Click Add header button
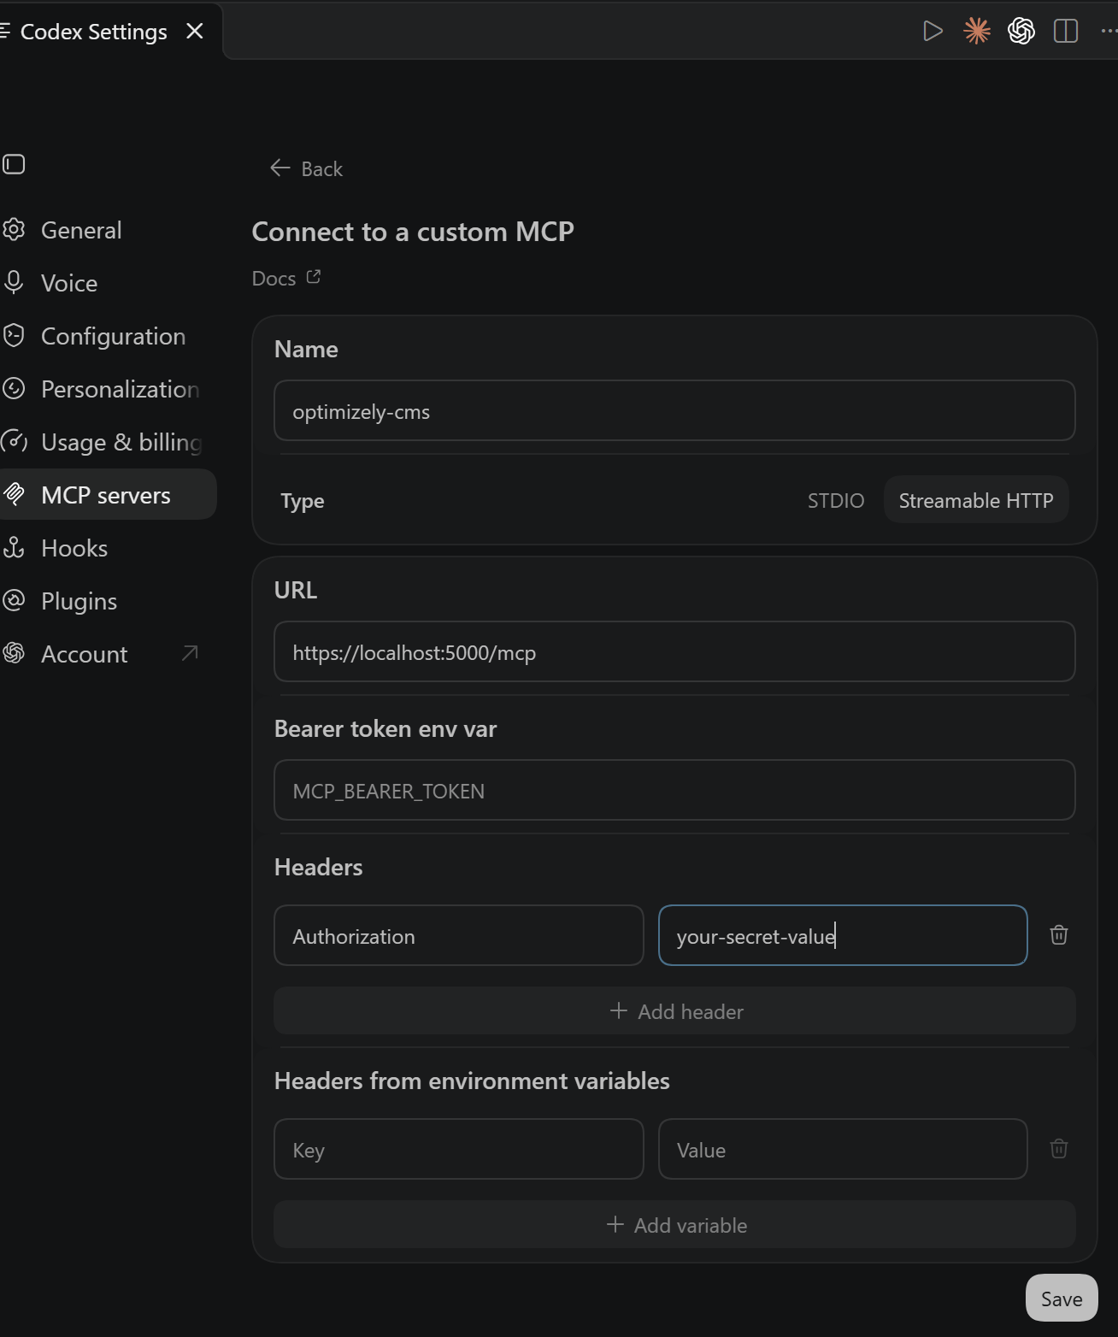This screenshot has width=1118, height=1337. [674, 1011]
